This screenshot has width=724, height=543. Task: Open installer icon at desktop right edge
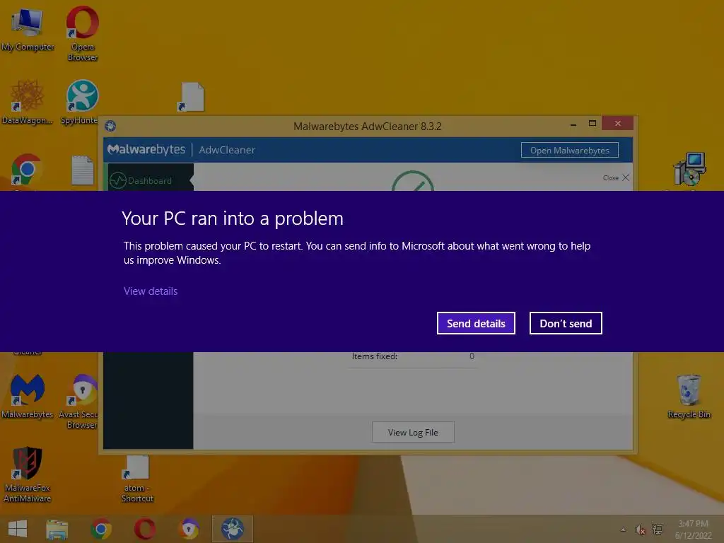pyautogui.click(x=690, y=169)
